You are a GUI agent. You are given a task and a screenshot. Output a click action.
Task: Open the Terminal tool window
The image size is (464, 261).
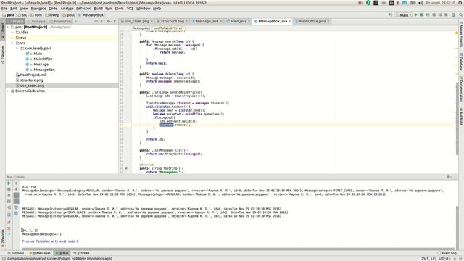tap(15, 253)
